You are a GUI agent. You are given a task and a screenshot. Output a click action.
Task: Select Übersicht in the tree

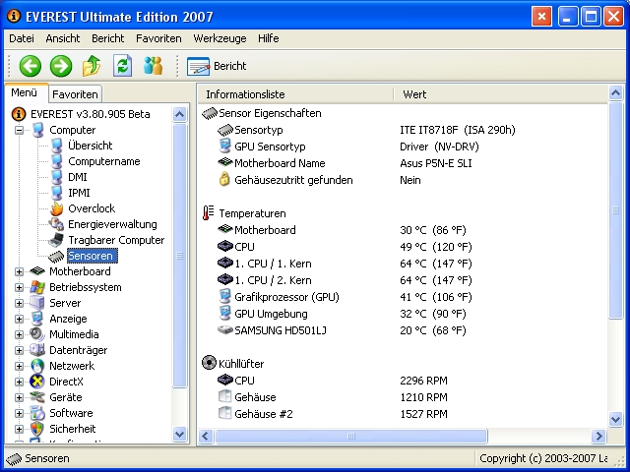pyautogui.click(x=90, y=146)
